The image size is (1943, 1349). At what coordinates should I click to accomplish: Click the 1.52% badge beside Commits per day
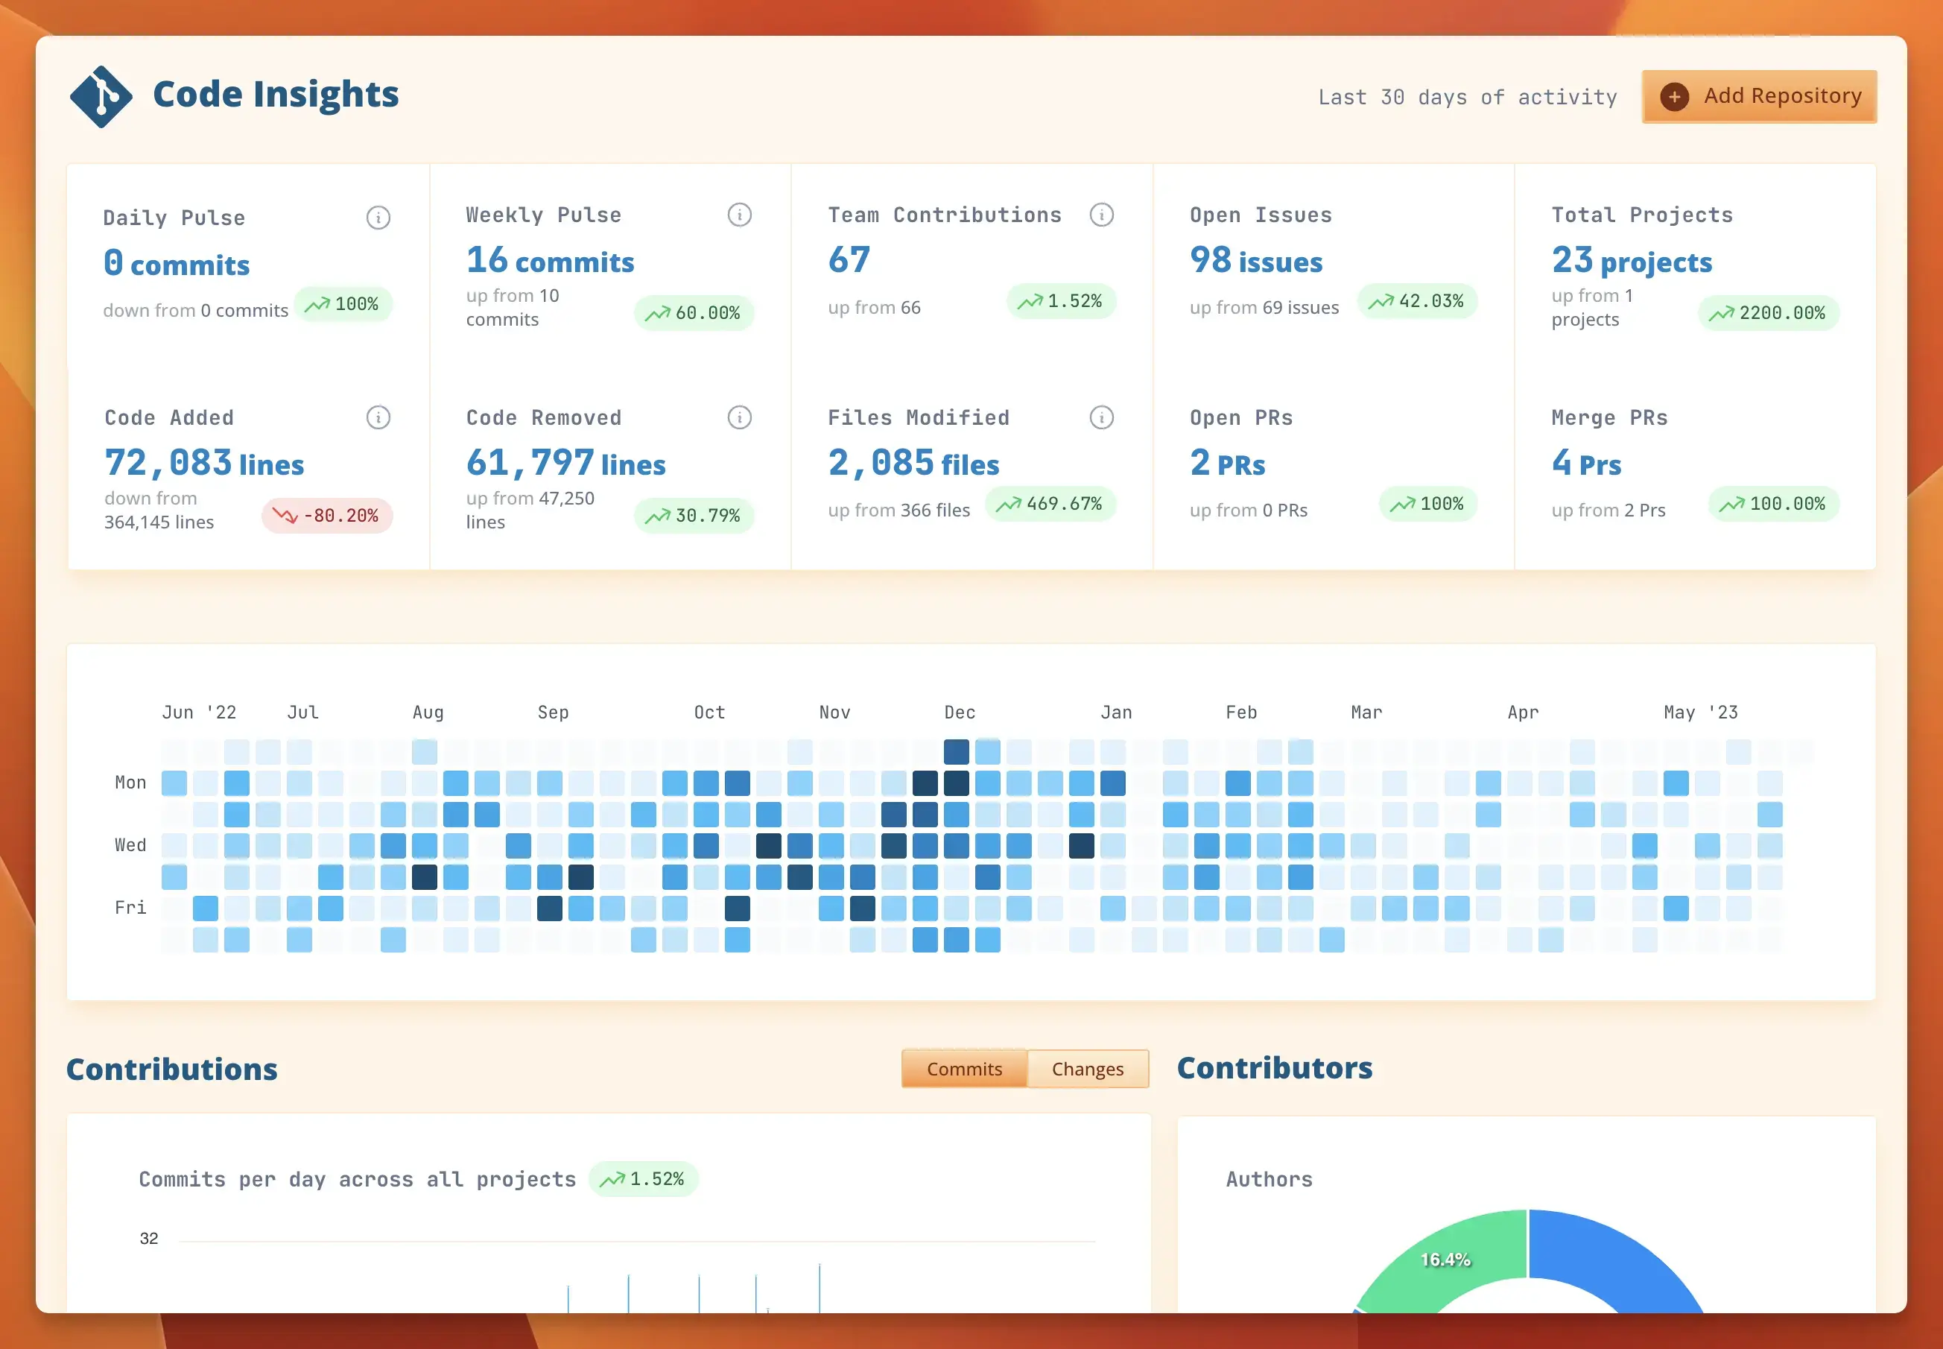coord(643,1178)
